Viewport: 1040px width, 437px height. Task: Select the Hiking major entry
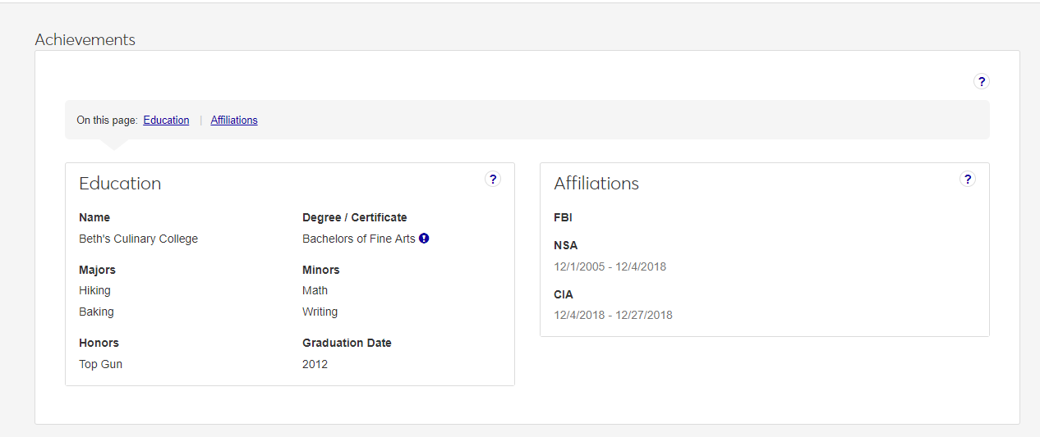(x=94, y=291)
